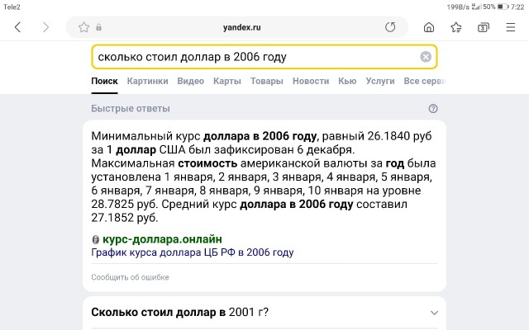The width and height of the screenshot is (529, 330).
Task: Expand Сколько стоил доллар в 2001 г? chevron
Action: tap(434, 313)
